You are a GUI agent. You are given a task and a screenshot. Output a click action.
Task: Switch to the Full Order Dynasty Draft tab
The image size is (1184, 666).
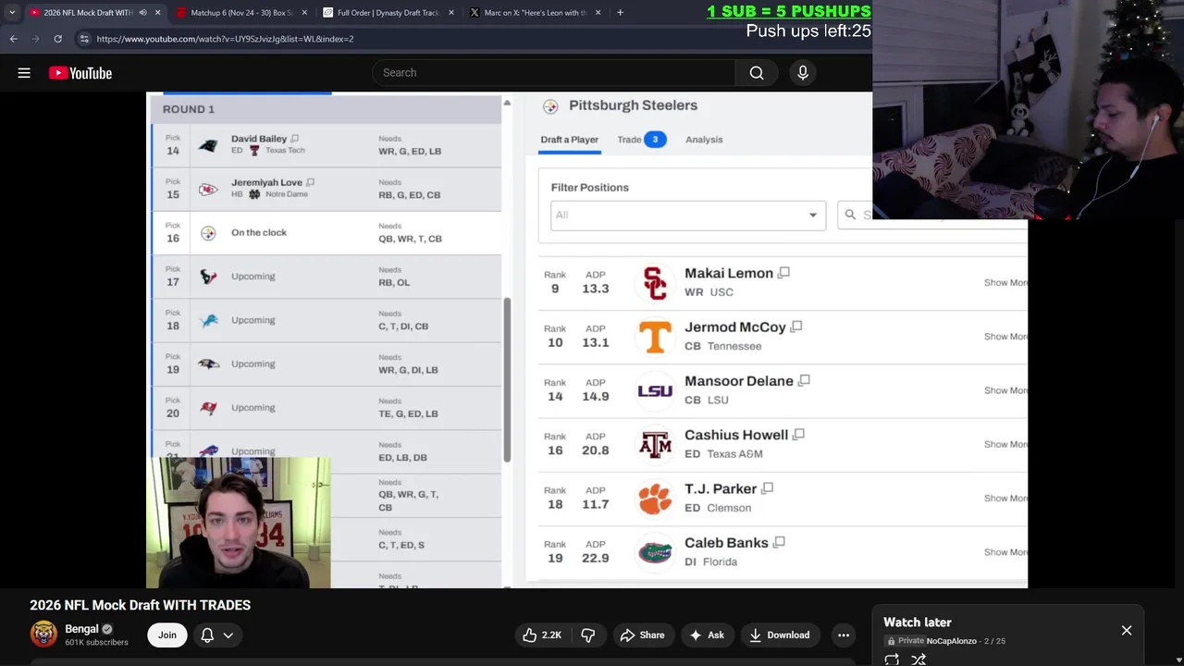tap(387, 13)
